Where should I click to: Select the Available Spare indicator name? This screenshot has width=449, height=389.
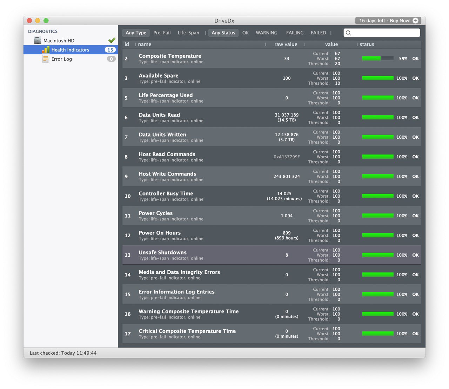[x=158, y=75]
